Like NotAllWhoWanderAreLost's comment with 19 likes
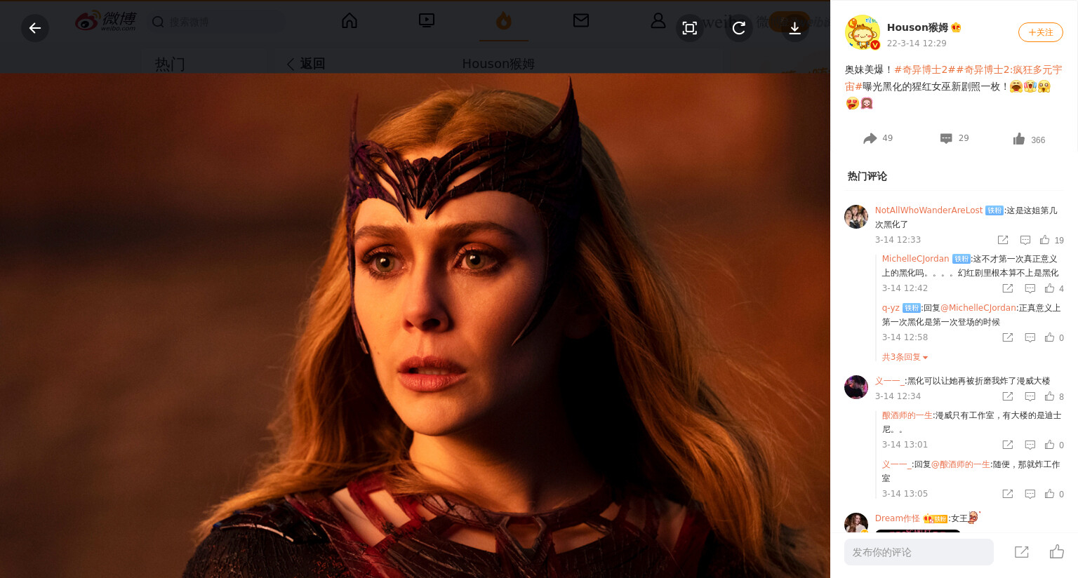Viewport: 1078px width, 578px height. tap(1051, 240)
